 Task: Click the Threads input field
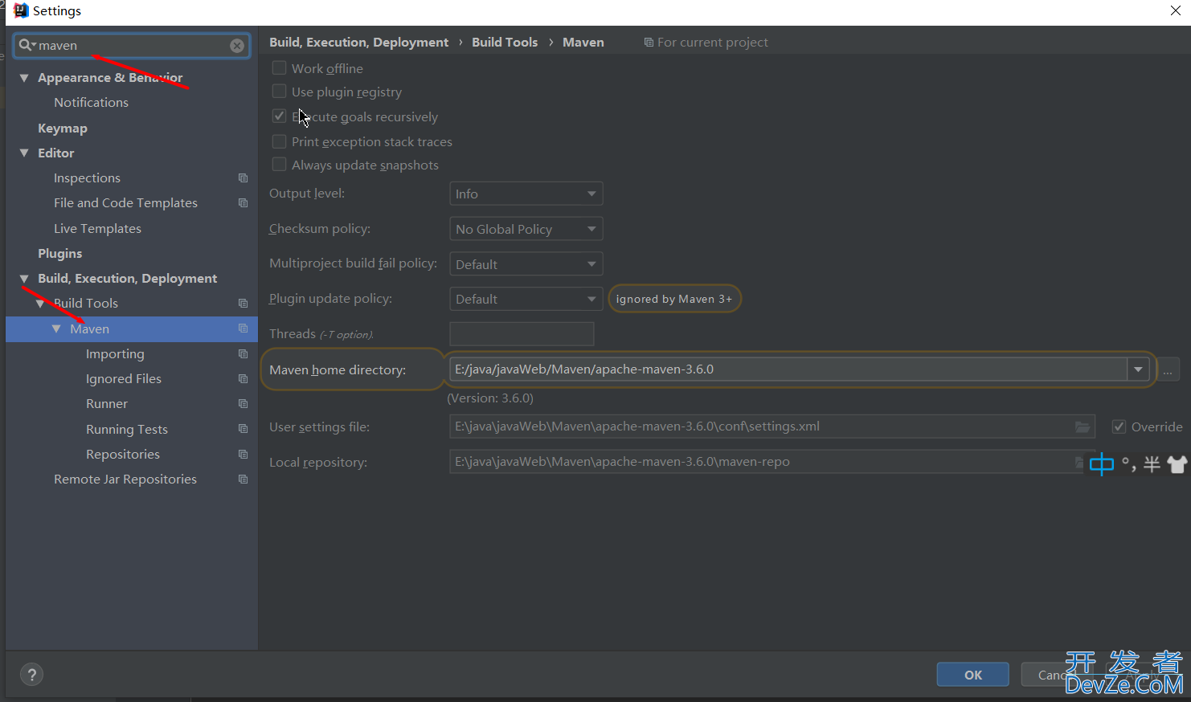pyautogui.click(x=522, y=334)
